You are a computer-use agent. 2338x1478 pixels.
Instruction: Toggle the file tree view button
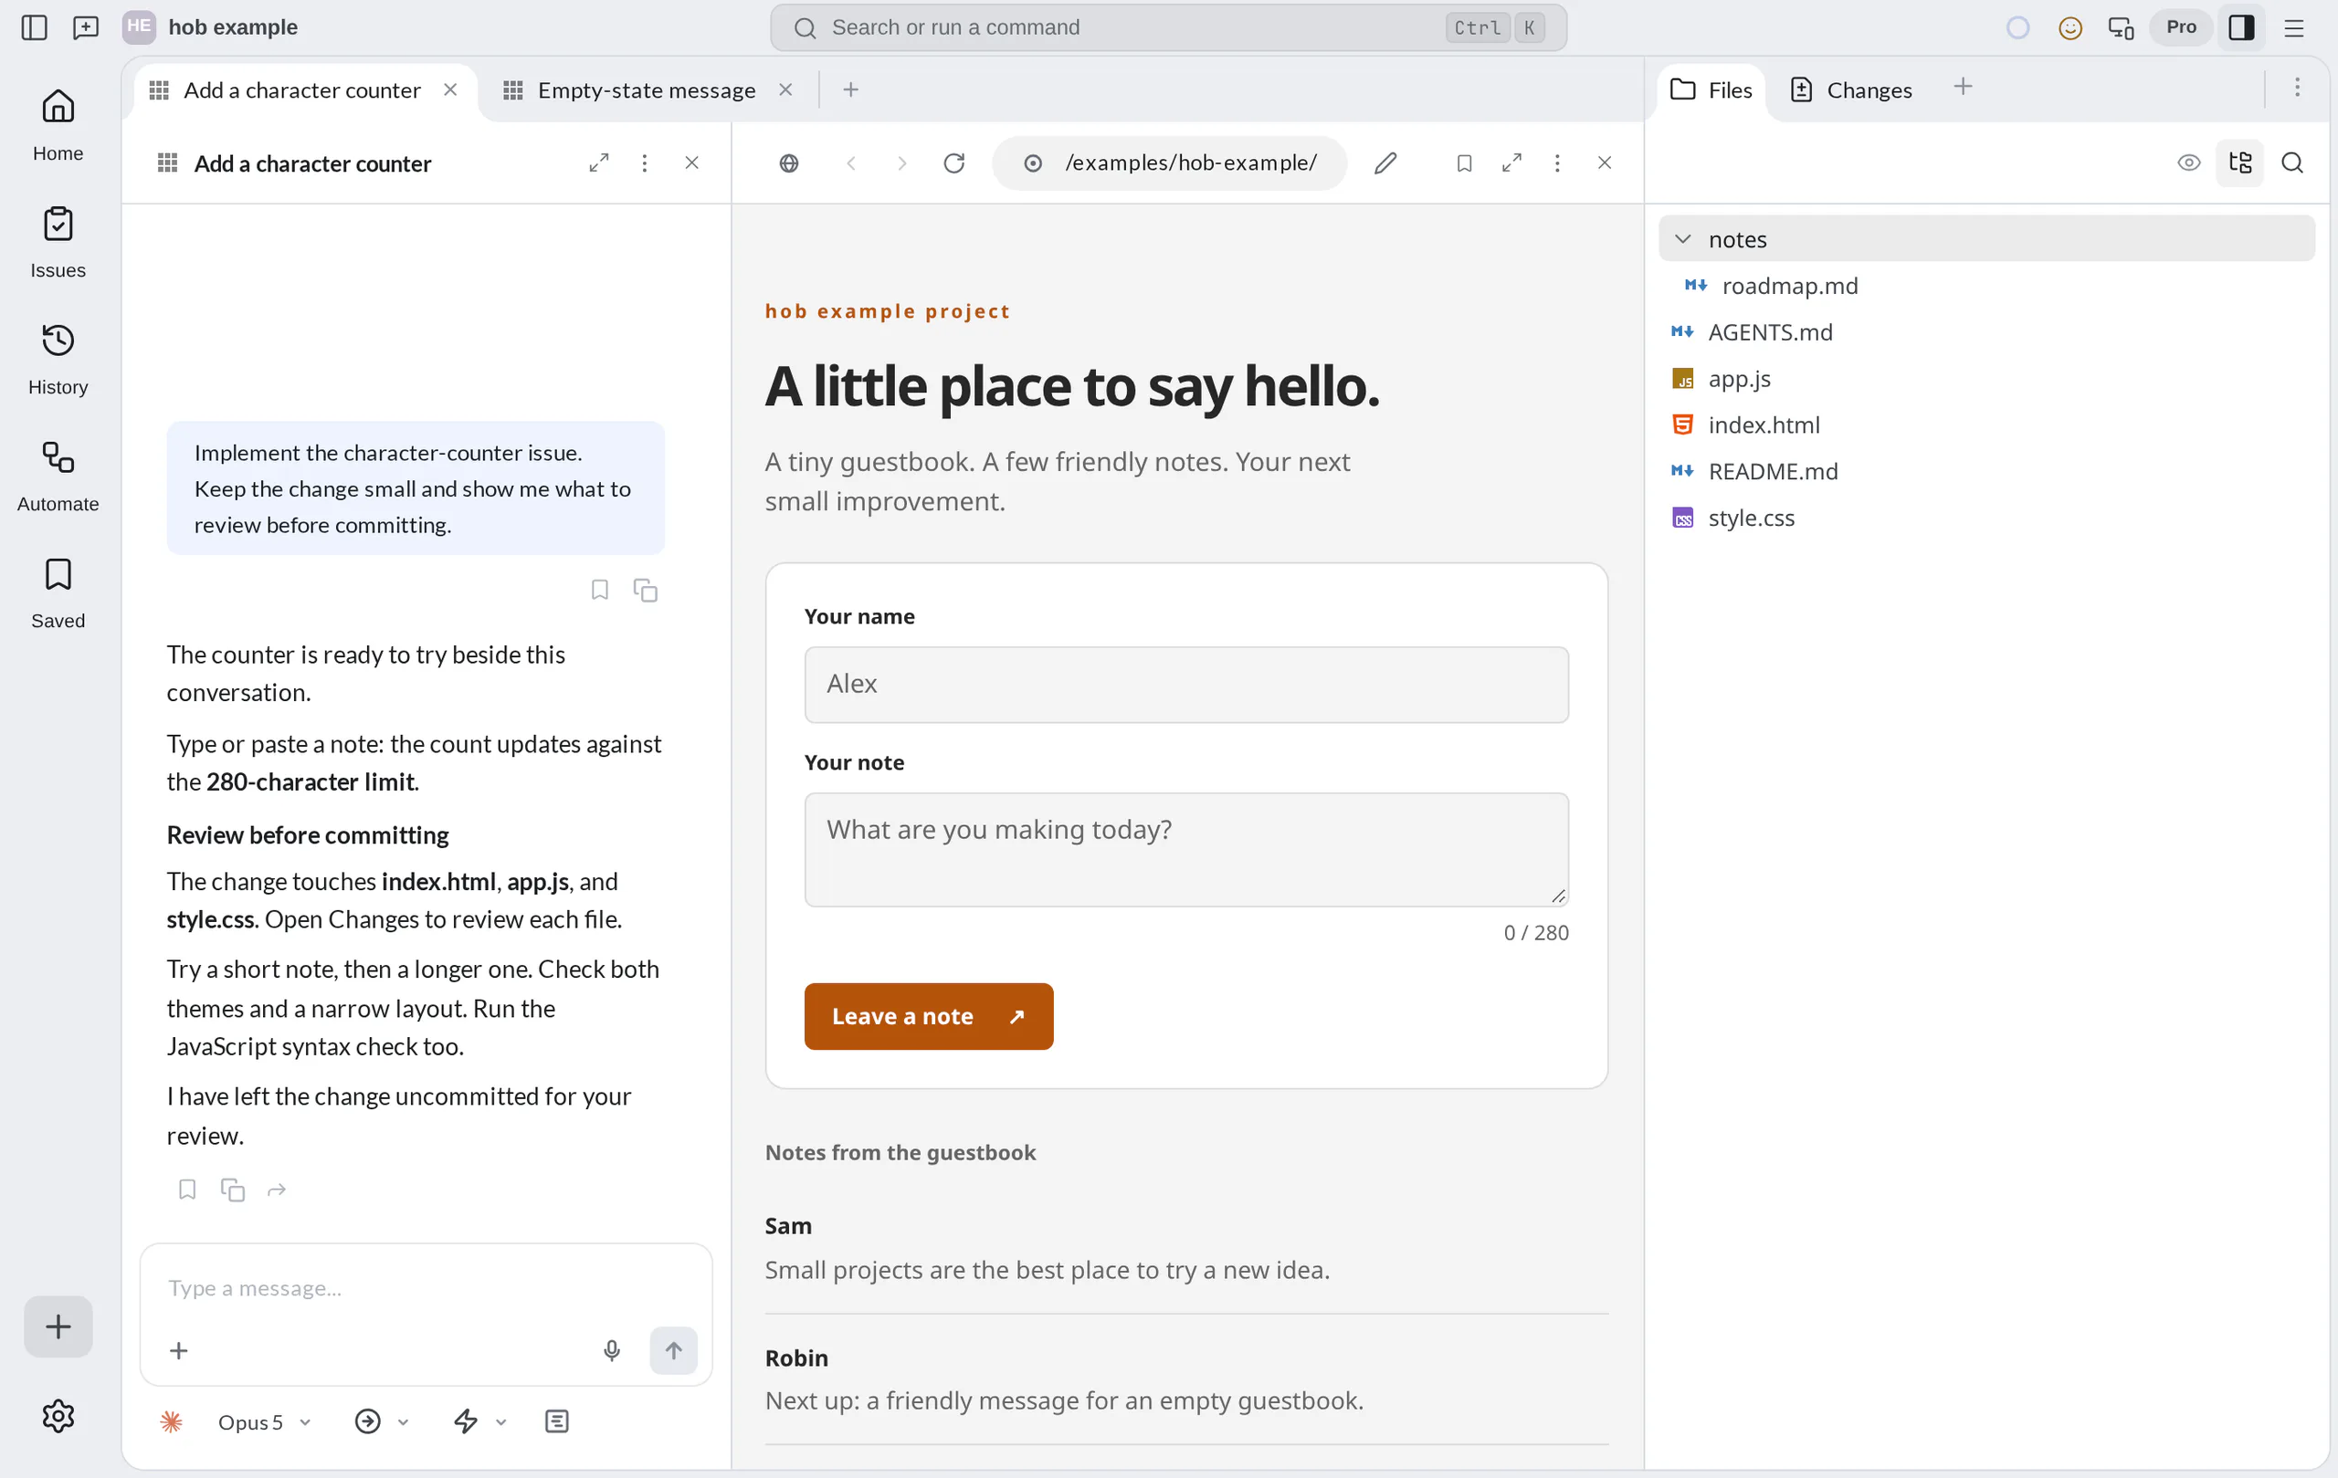click(x=2240, y=163)
